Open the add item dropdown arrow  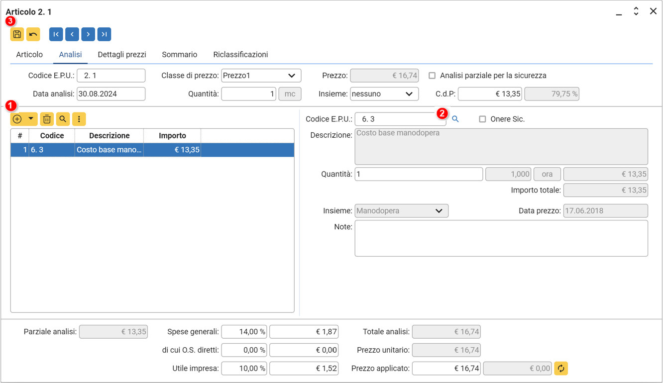[x=31, y=119]
